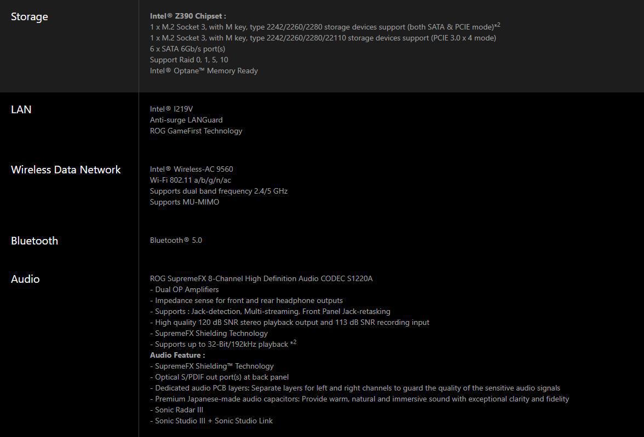Click the footnote marker after PCIE mode
644x437 pixels.
[497, 26]
